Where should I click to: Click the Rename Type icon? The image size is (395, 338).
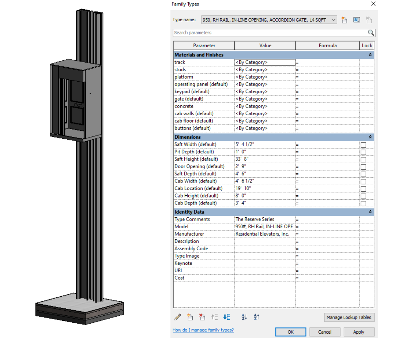357,20
